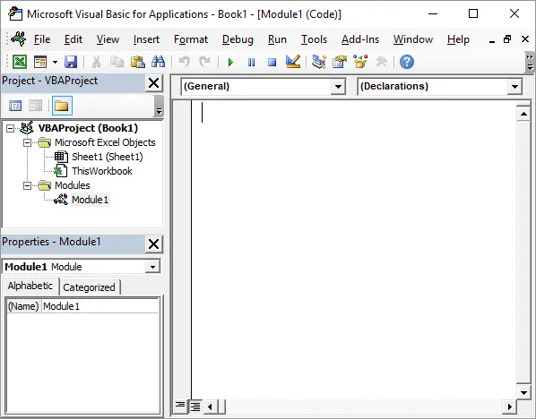This screenshot has width=536, height=419.
Task: Click the horizontal scroll right arrow
Action: click(510, 406)
